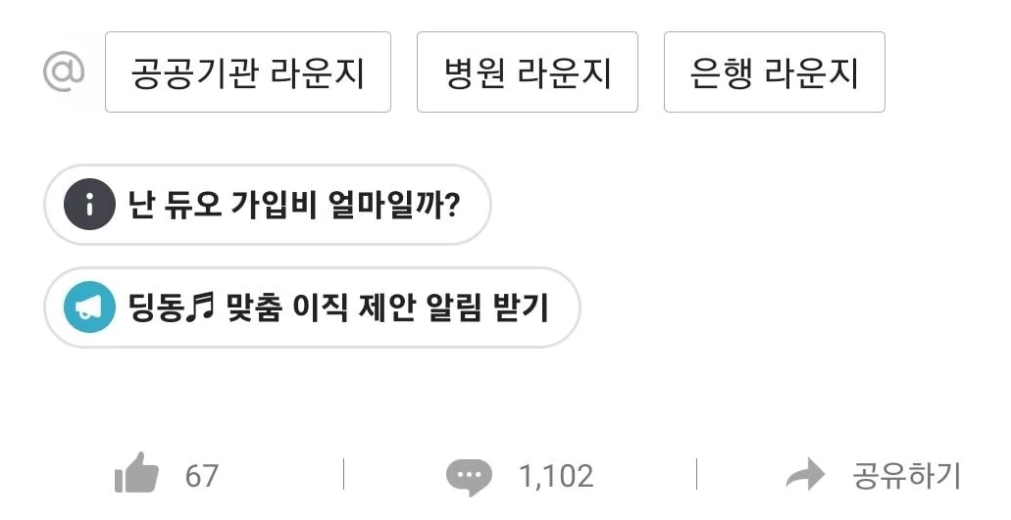The image size is (1011, 520).
Task: Click the divider between comments and share
Action: (x=696, y=475)
